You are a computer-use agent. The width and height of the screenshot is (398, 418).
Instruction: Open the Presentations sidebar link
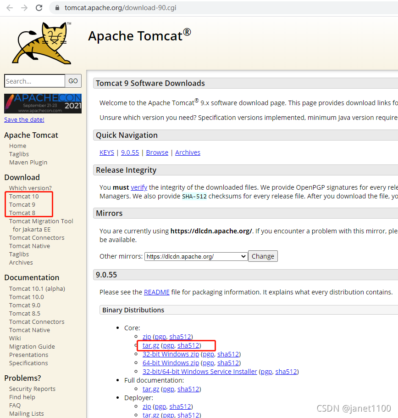(x=29, y=355)
